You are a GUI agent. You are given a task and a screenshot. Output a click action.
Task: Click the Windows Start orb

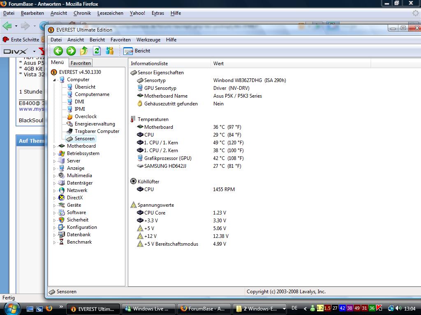coord(12,308)
